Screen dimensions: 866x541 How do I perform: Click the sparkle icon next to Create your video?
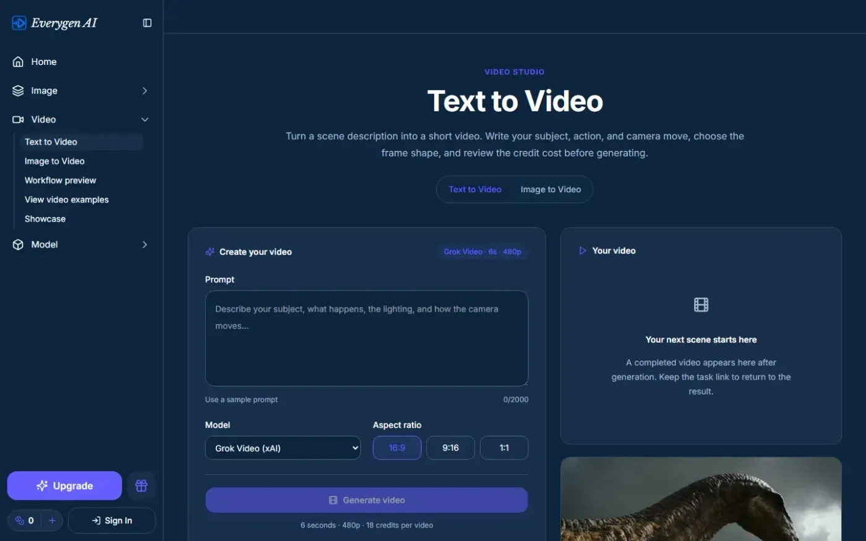point(210,252)
